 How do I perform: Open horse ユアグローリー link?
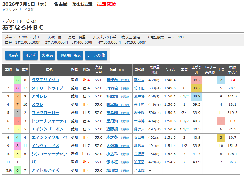(45, 113)
